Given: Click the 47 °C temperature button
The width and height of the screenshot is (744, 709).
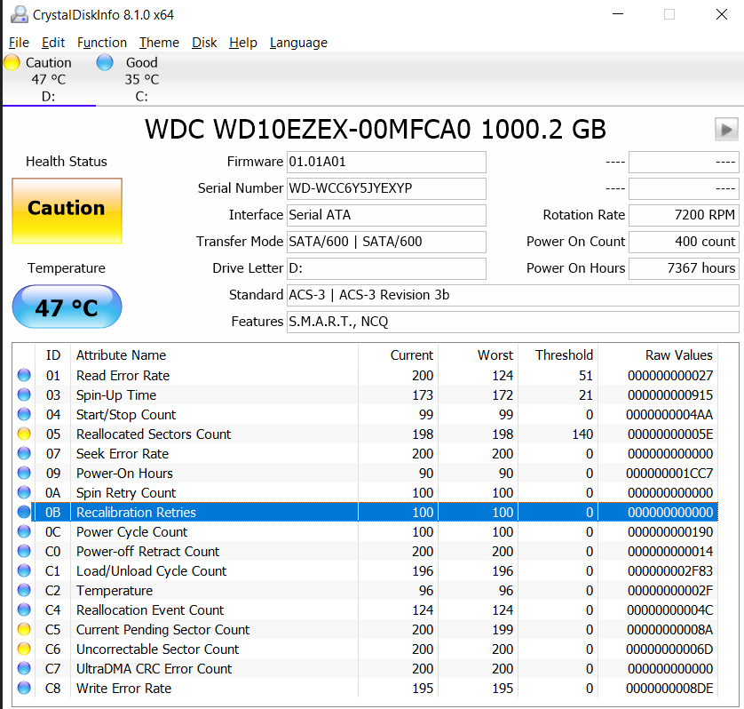Looking at the screenshot, I should (67, 307).
